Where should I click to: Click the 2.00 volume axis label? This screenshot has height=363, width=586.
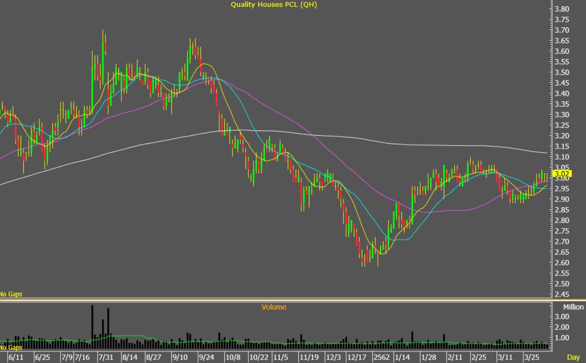tap(561, 327)
